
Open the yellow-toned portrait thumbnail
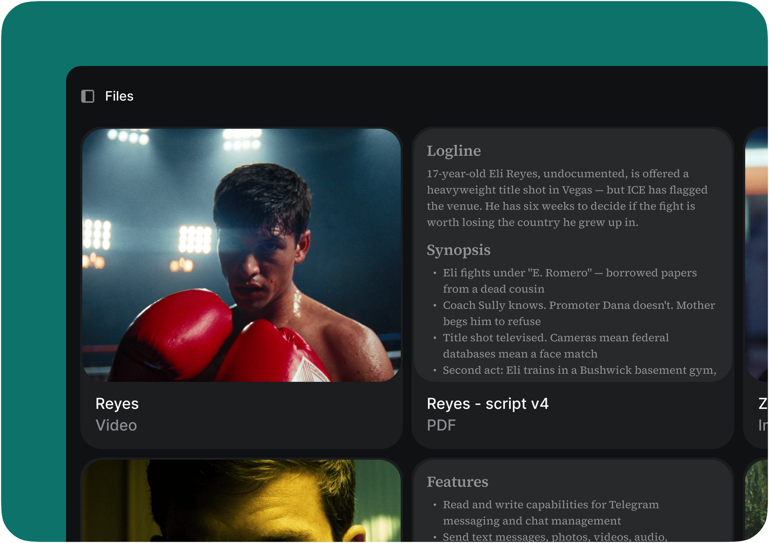coord(242,501)
